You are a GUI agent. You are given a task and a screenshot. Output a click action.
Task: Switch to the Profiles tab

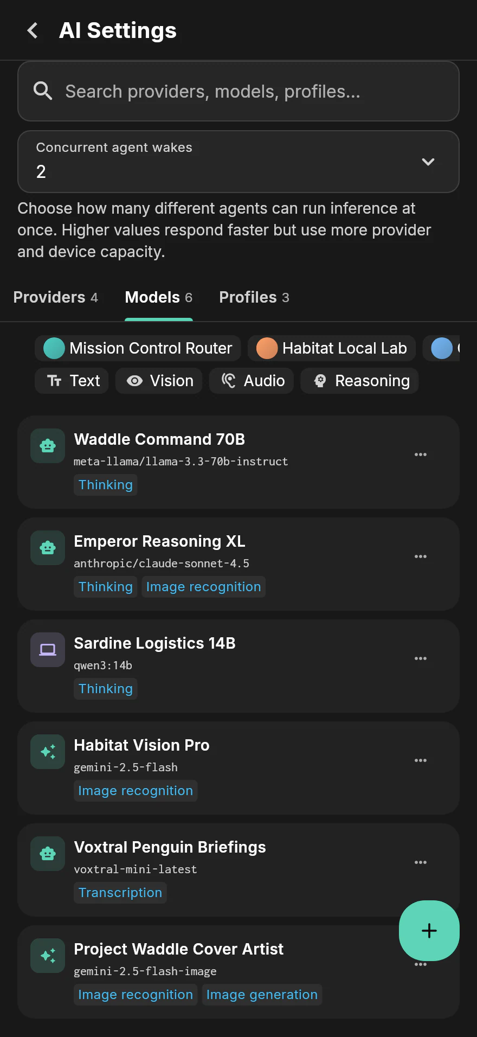point(254,297)
